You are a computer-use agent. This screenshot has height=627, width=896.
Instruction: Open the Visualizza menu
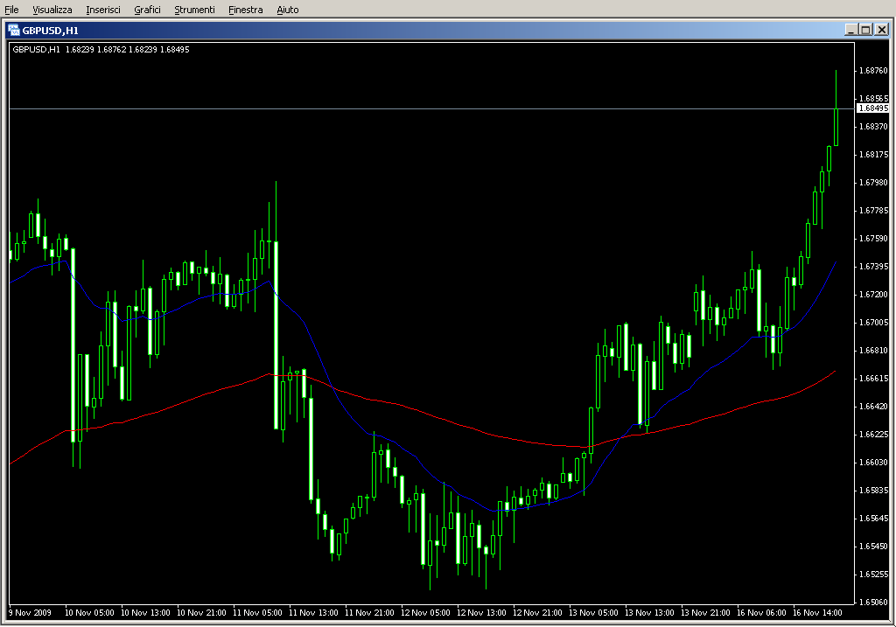coord(52,10)
